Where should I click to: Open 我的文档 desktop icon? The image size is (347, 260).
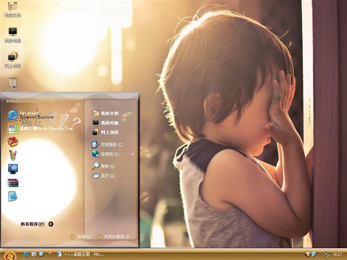(12, 8)
